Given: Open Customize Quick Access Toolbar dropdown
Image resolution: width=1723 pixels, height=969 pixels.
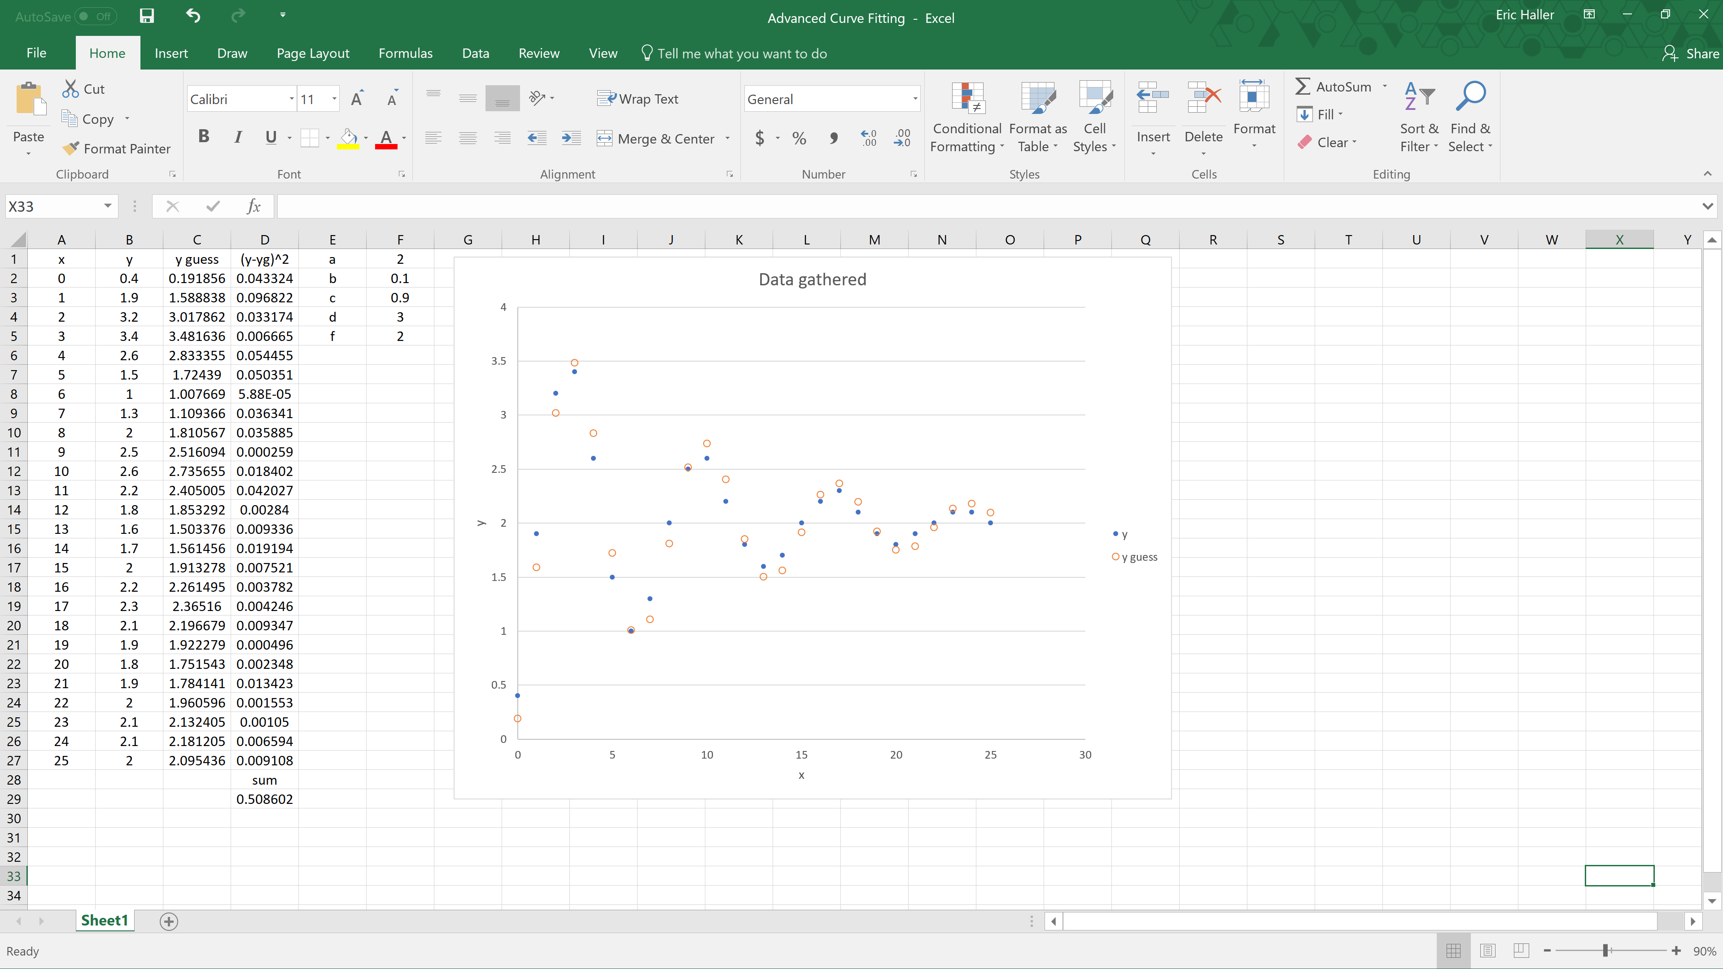Looking at the screenshot, I should tap(283, 15).
